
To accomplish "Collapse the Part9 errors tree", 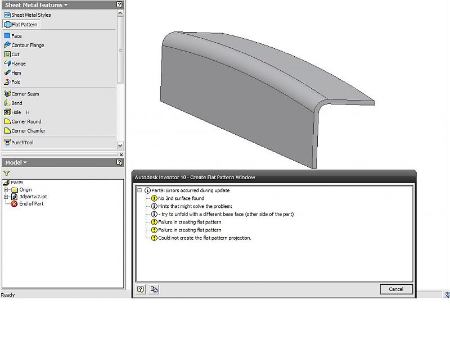I will point(139,190).
